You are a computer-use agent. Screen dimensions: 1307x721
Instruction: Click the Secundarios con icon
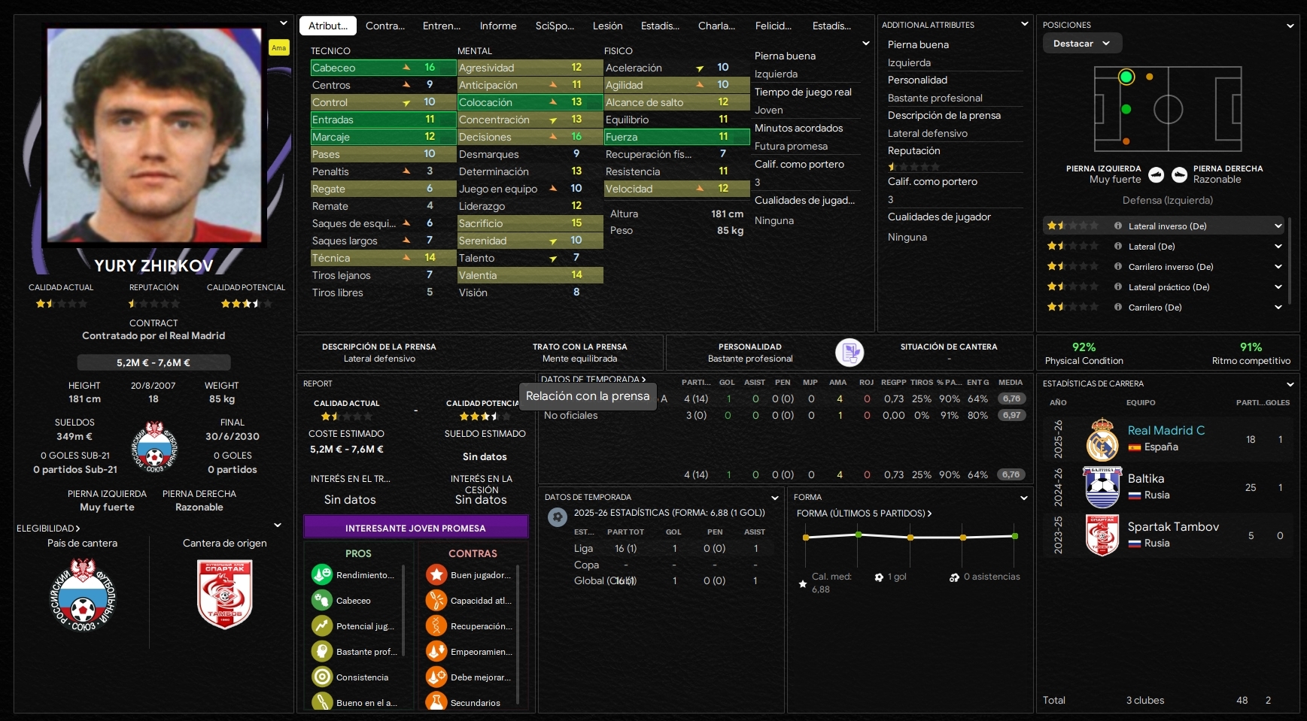click(x=436, y=702)
